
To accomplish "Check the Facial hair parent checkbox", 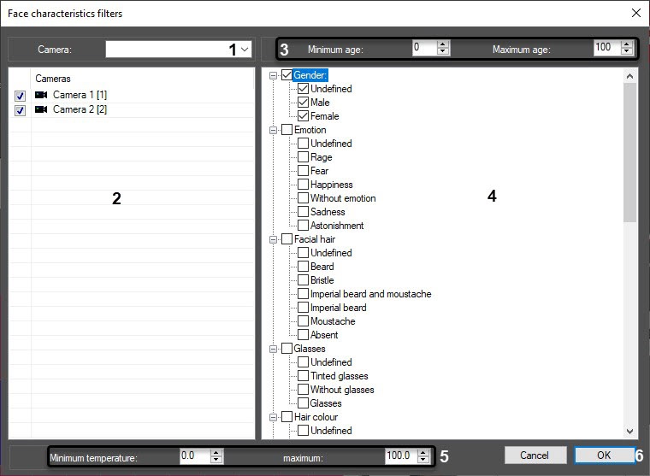I will (x=287, y=239).
